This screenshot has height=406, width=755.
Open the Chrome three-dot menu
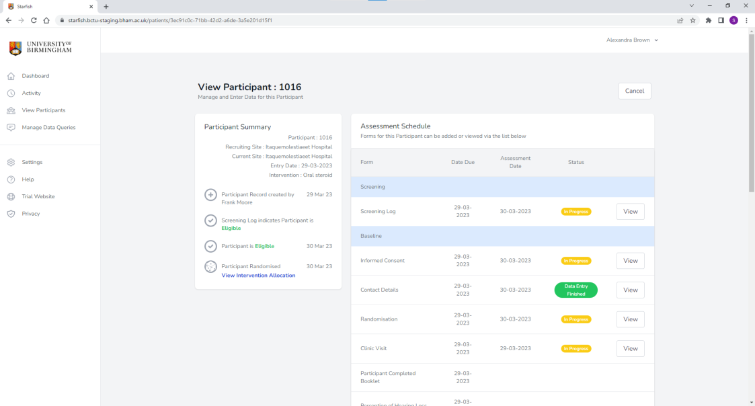[x=746, y=20]
